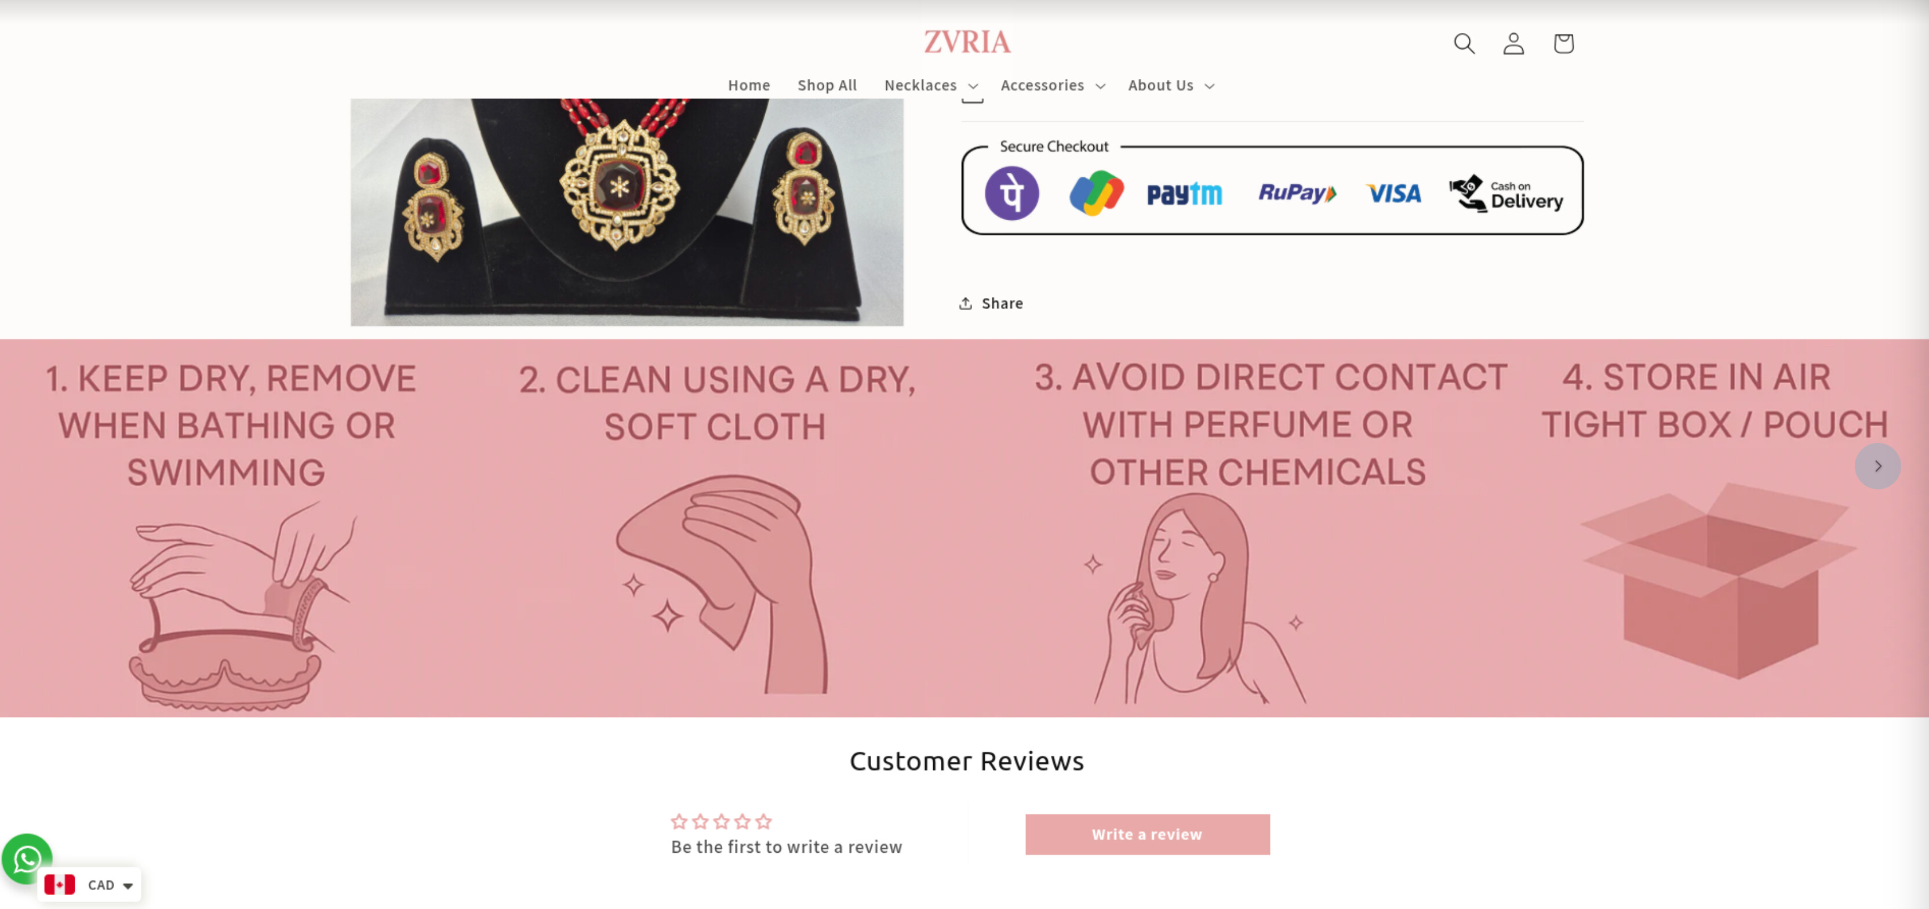Click the Paytm payment logo

[1184, 194]
